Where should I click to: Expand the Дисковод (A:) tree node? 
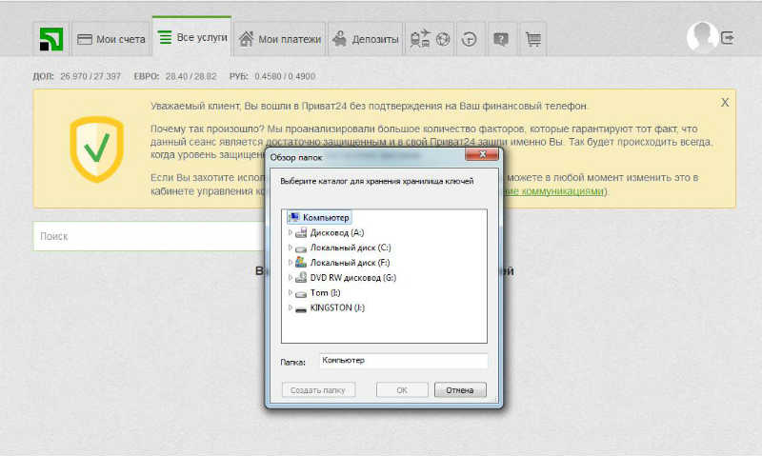point(291,232)
